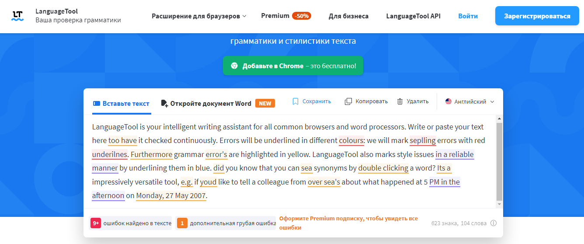Open the Premium -50% menu item
Image resolution: width=584 pixels, height=244 pixels.
(286, 16)
